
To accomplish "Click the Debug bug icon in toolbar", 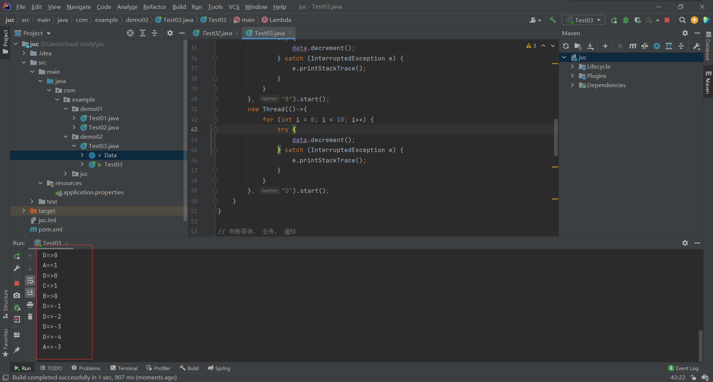I will tap(626, 20).
